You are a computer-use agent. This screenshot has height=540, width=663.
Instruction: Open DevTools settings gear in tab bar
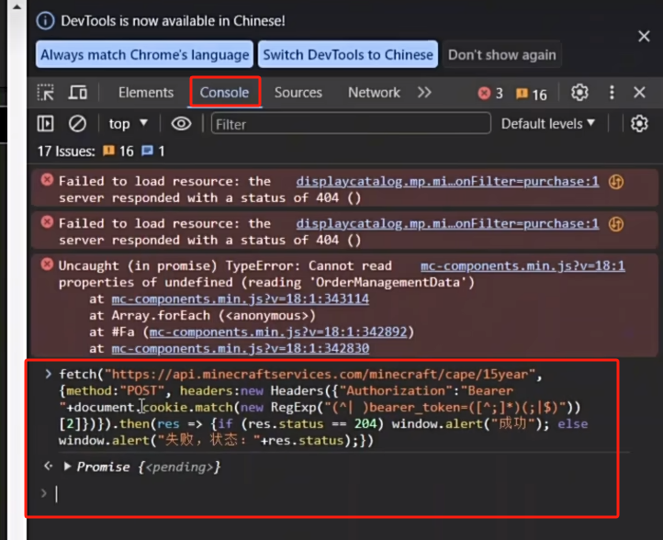click(x=579, y=93)
